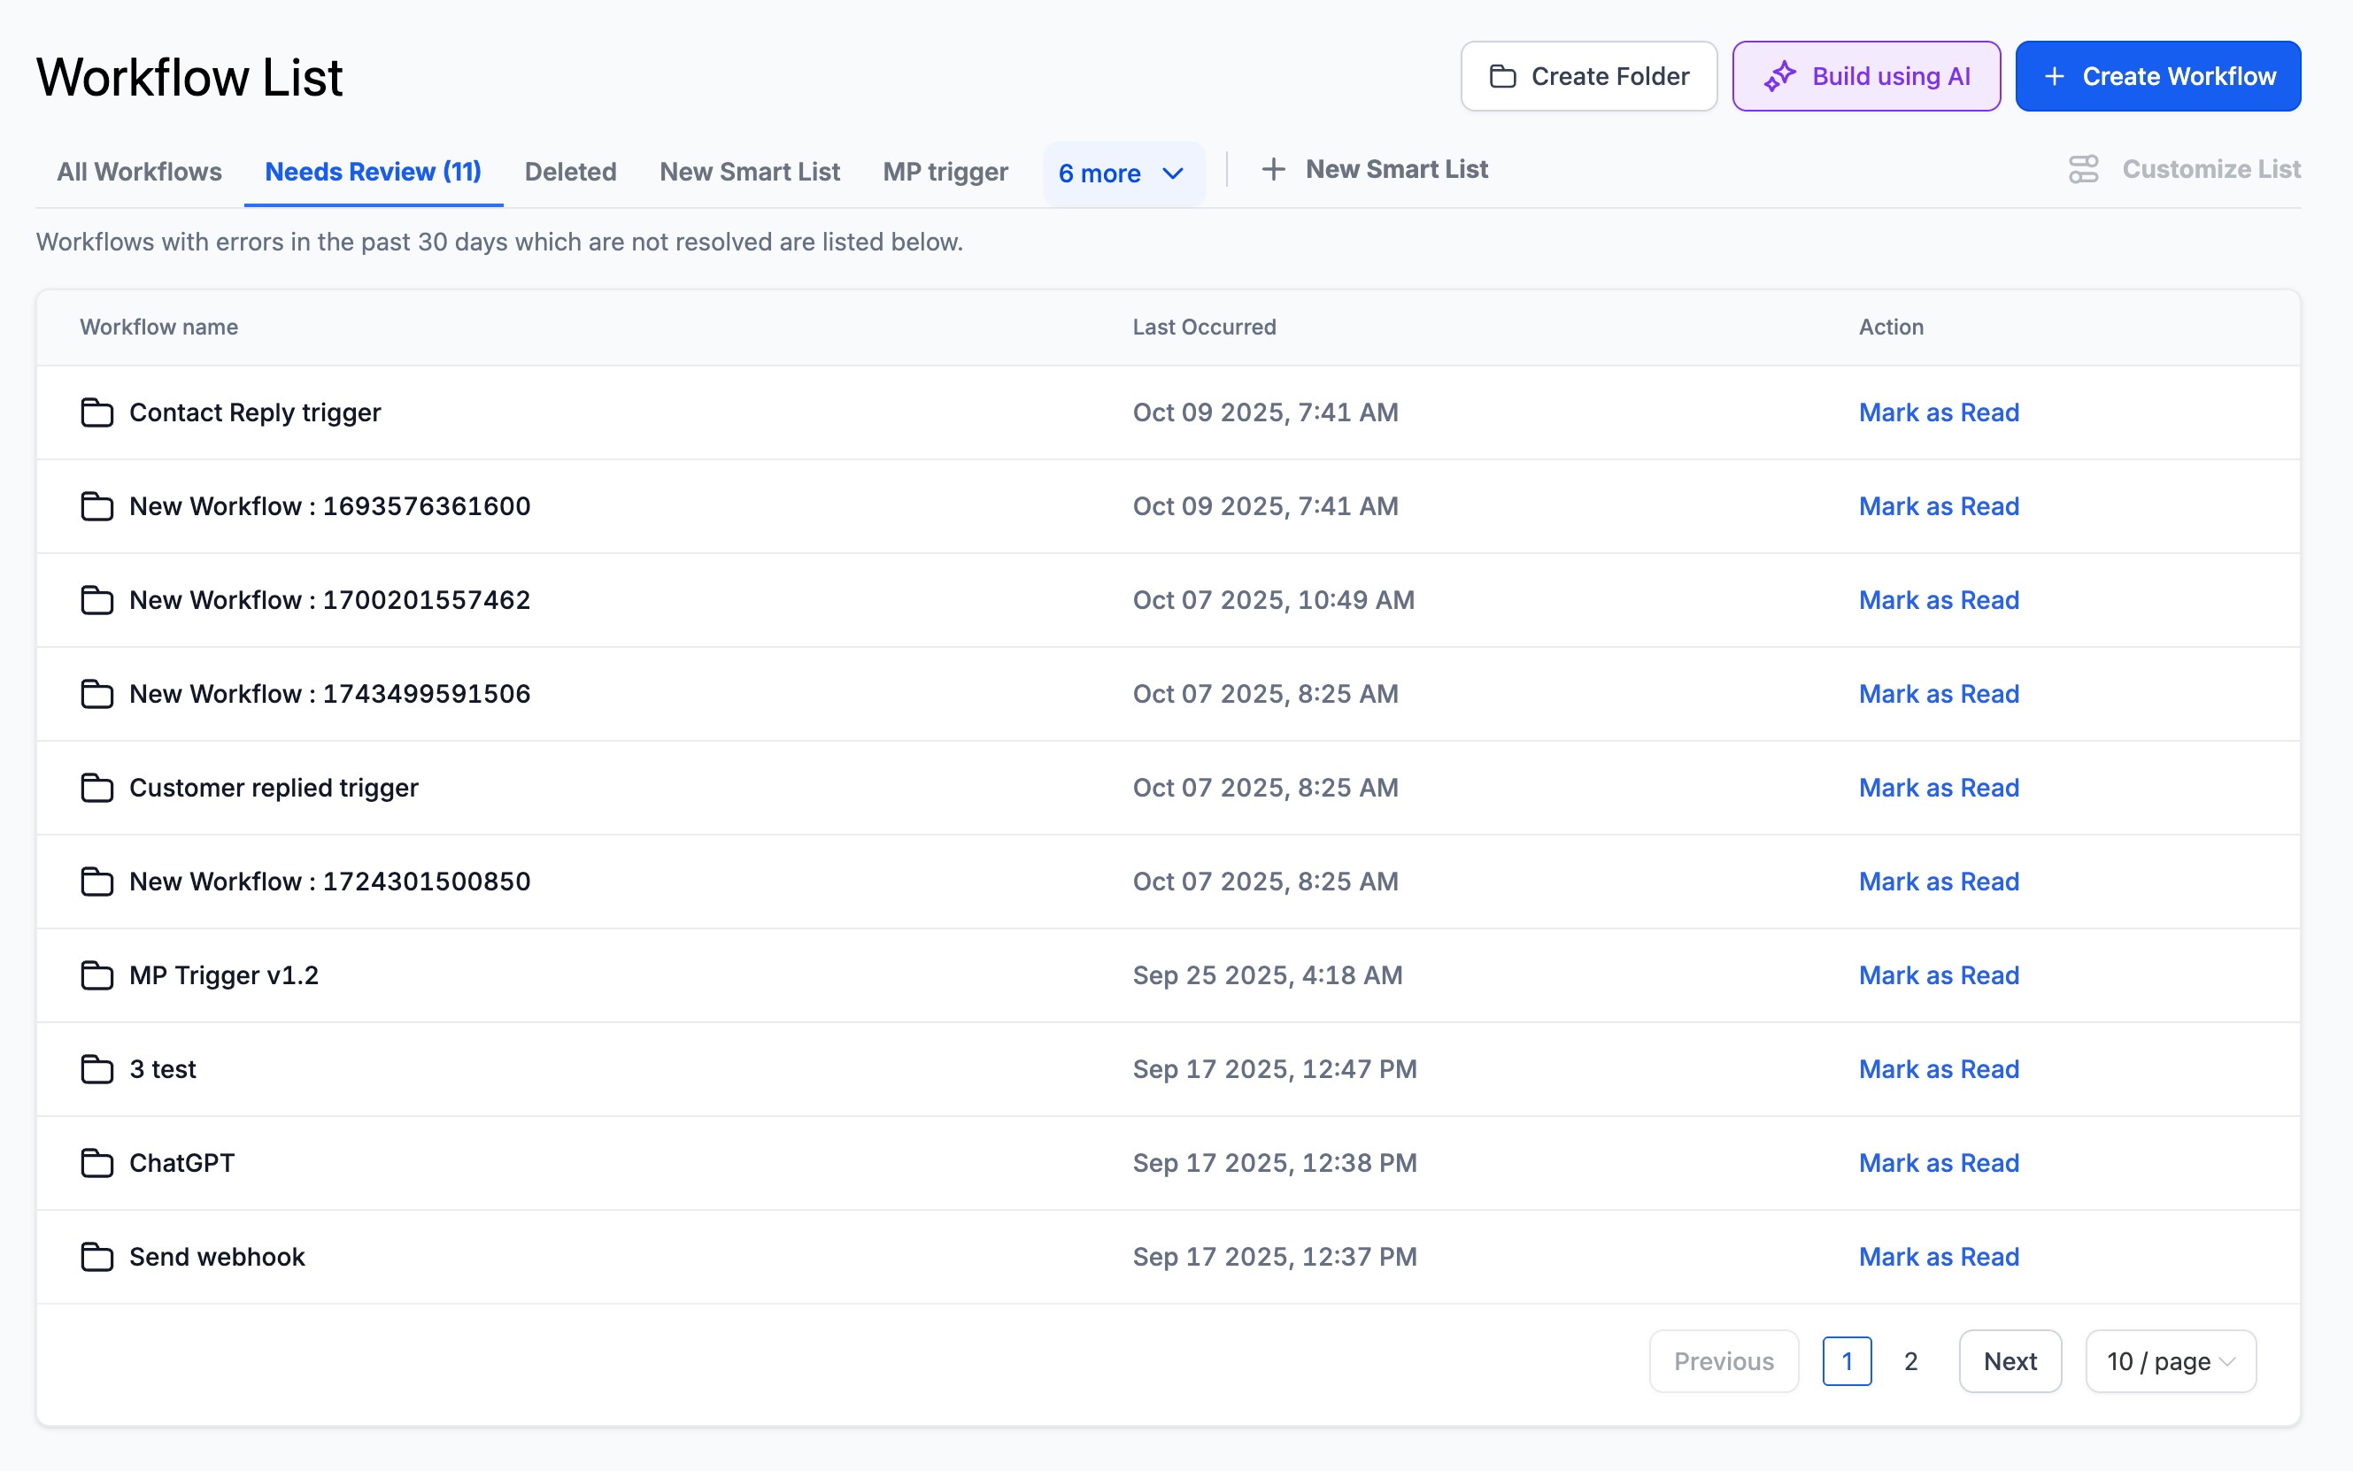Switch to the All Workflows tab

pos(139,171)
